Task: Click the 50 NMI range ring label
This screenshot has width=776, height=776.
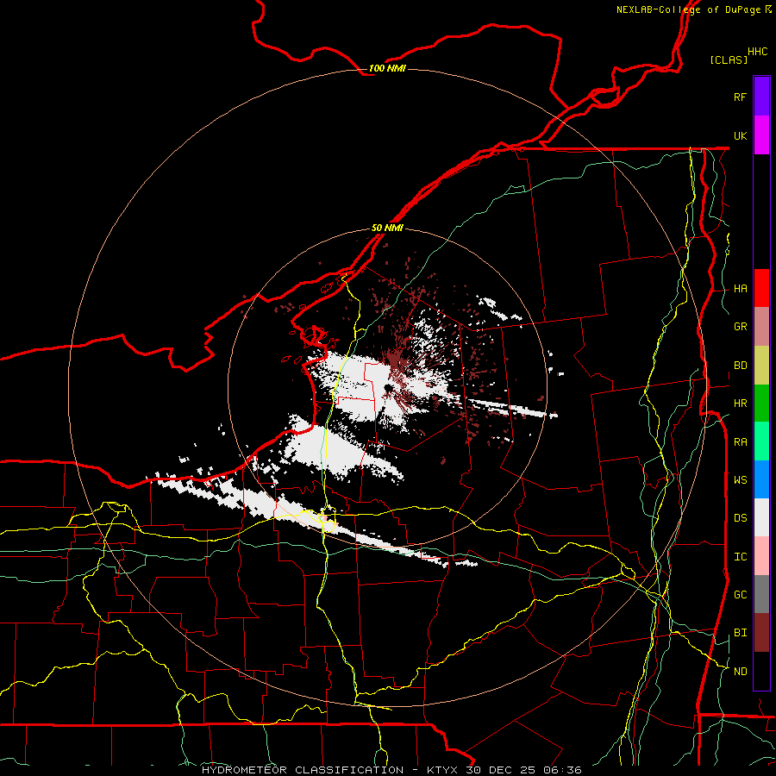Action: point(387,228)
